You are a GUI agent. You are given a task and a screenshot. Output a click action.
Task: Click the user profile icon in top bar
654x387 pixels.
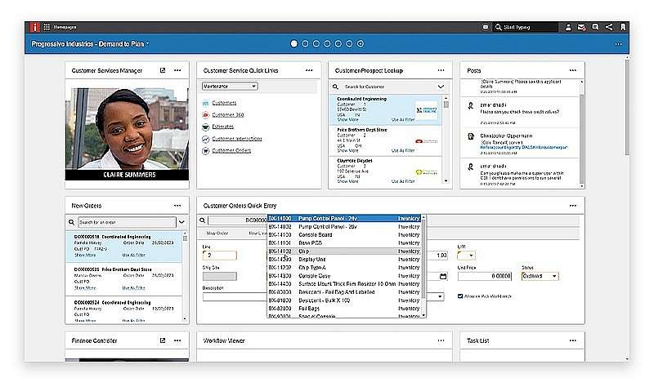[x=568, y=27]
